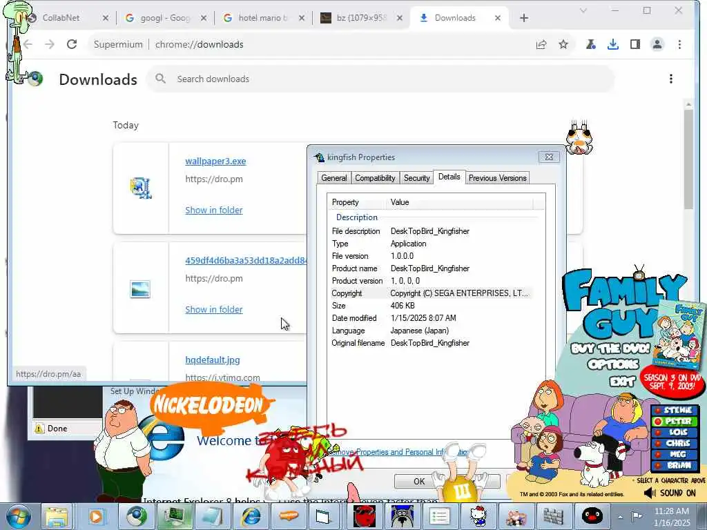Click the wallpaper3.exe file icon

(141, 188)
